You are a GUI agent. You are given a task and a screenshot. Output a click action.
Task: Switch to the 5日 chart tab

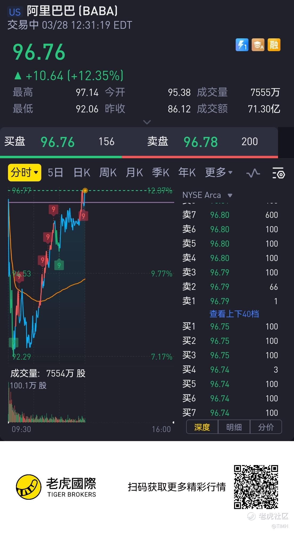point(55,173)
